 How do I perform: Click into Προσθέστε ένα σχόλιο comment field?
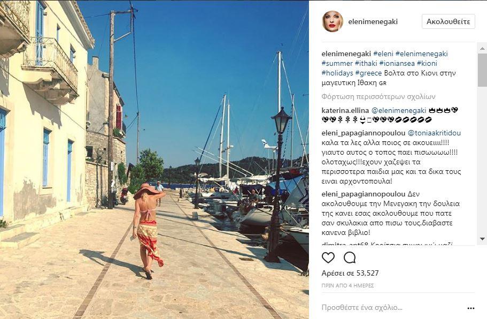391,308
